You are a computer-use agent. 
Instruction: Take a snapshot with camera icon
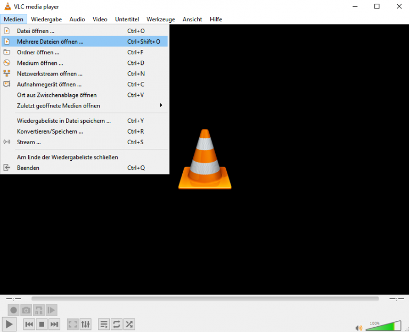26,310
